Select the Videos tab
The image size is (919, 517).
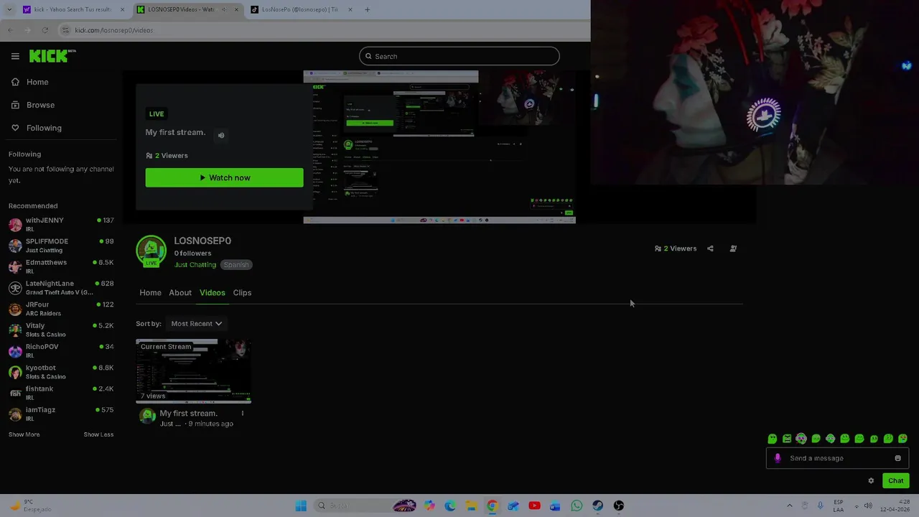click(x=213, y=292)
